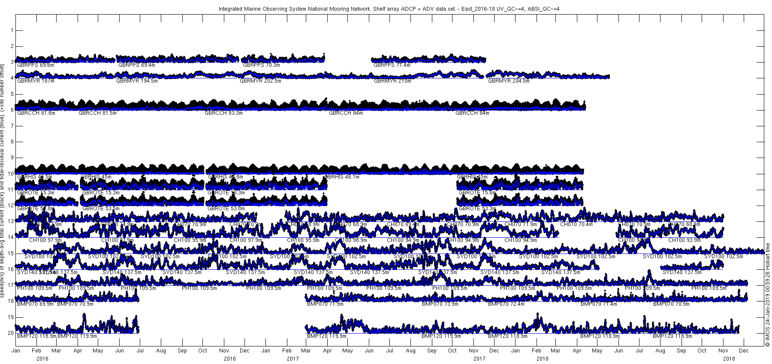772x364 pixels.
Task: Click the 'GBRCCH 81.6m' label
Action: [x=36, y=113]
